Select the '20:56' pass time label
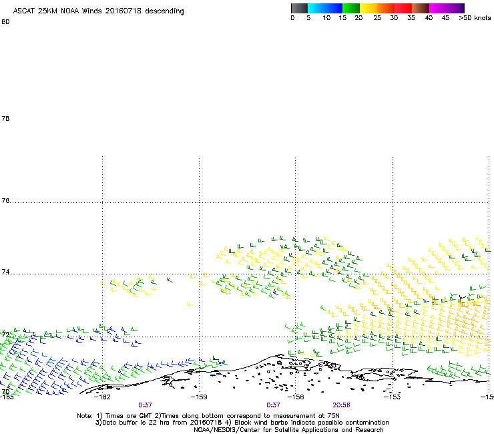This screenshot has width=494, height=434. click(342, 405)
